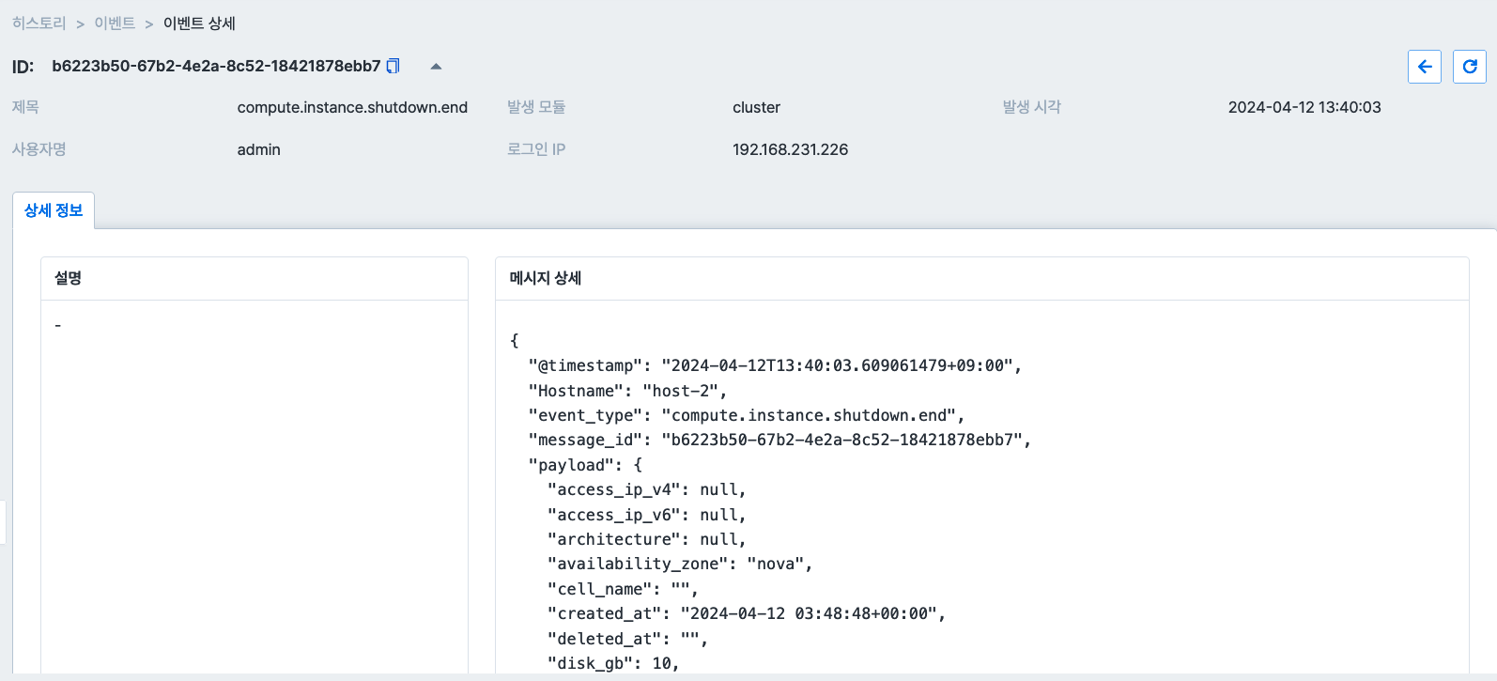This screenshot has width=1497, height=681.
Task: Click the "Hostname" line in the JSON
Action: [x=626, y=391]
